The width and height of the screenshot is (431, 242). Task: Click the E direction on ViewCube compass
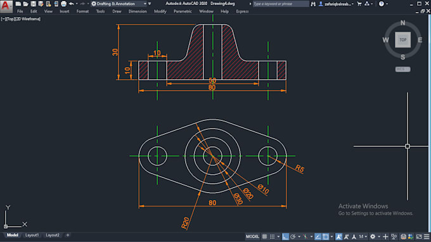[x=420, y=40]
